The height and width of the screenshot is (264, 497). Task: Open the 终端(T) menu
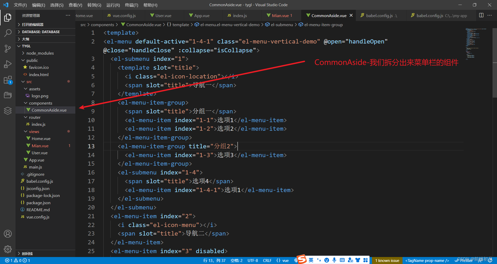click(131, 5)
